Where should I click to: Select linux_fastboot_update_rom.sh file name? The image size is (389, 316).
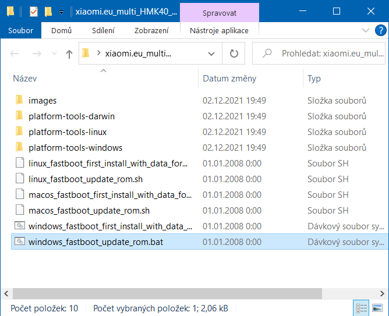(86, 179)
